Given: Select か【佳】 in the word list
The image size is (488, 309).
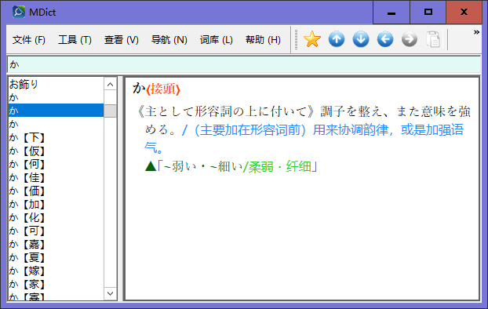Looking at the screenshot, I should pyautogui.click(x=56, y=177).
